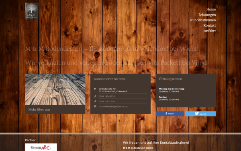Click the Freitag opening hours label
The image size is (241, 151).
pos(163,97)
